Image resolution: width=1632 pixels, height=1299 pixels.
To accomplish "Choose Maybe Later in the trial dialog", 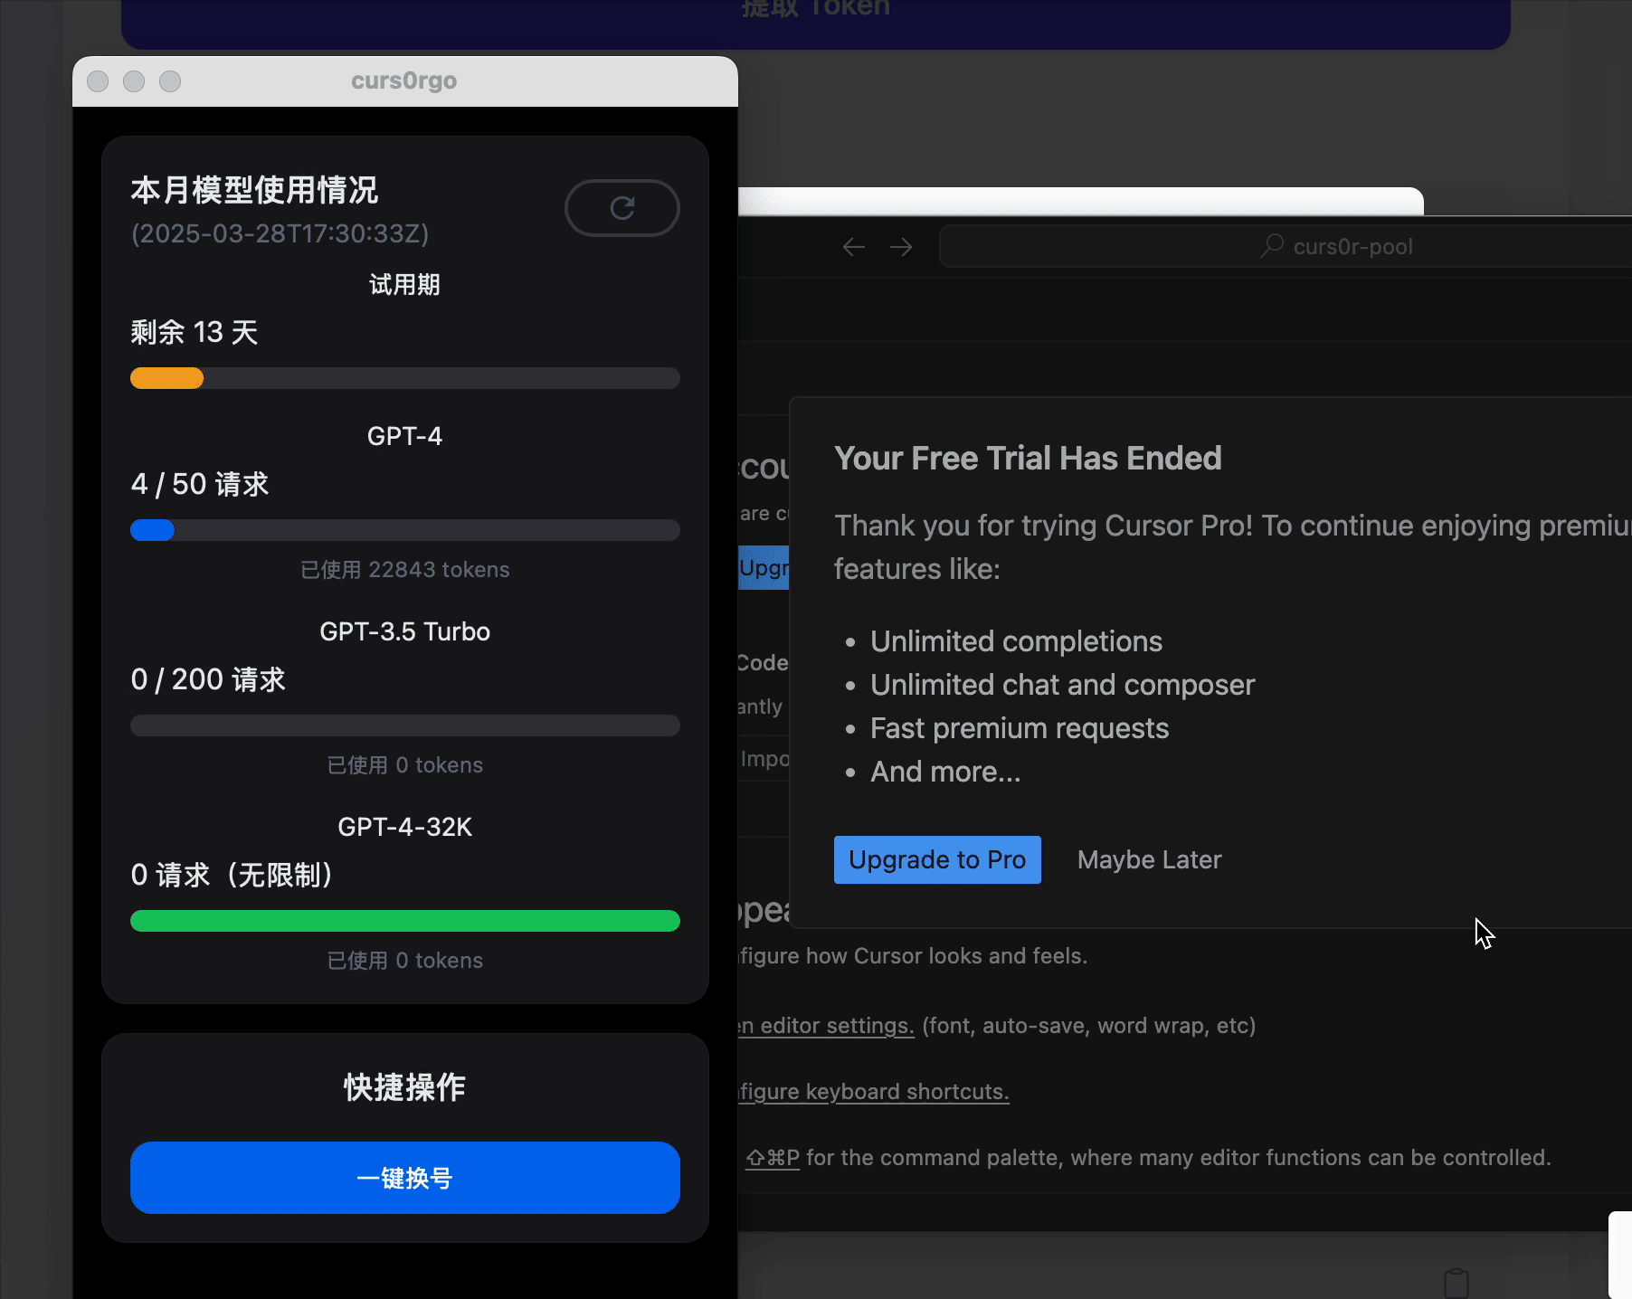I will (1149, 859).
